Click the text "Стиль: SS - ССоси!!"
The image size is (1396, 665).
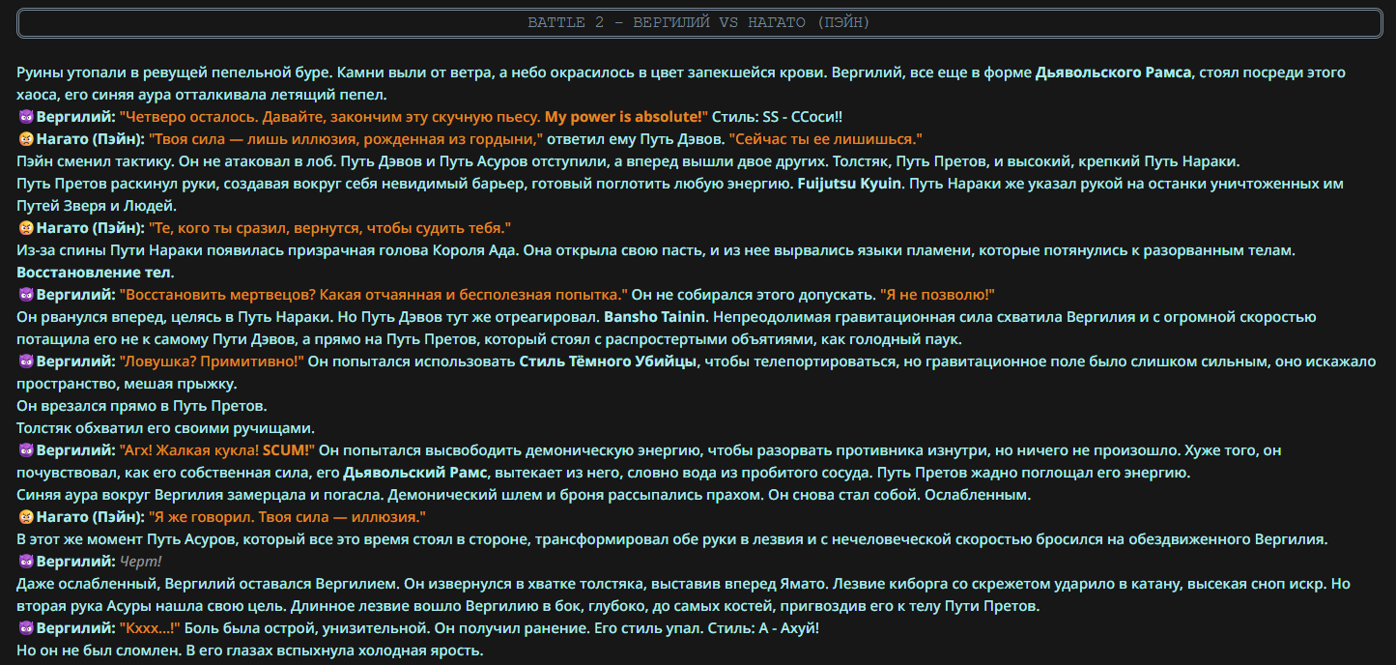pos(778,117)
